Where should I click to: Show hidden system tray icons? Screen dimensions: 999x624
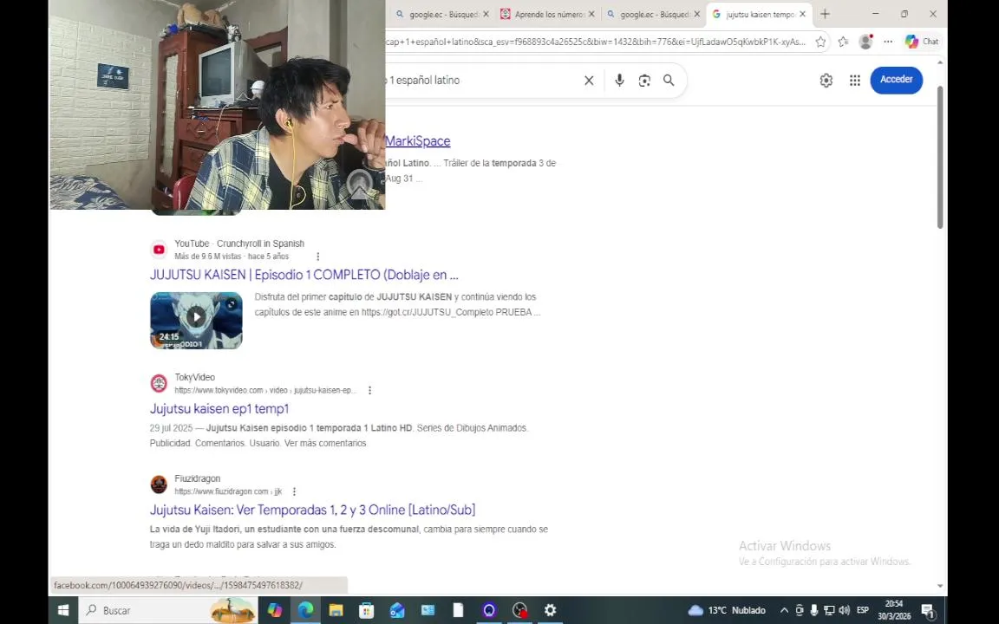click(784, 610)
